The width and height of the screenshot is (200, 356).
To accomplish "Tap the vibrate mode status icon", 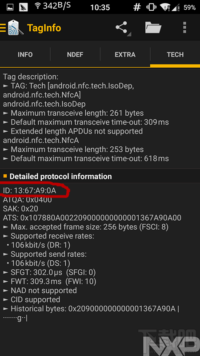I will (151, 8).
